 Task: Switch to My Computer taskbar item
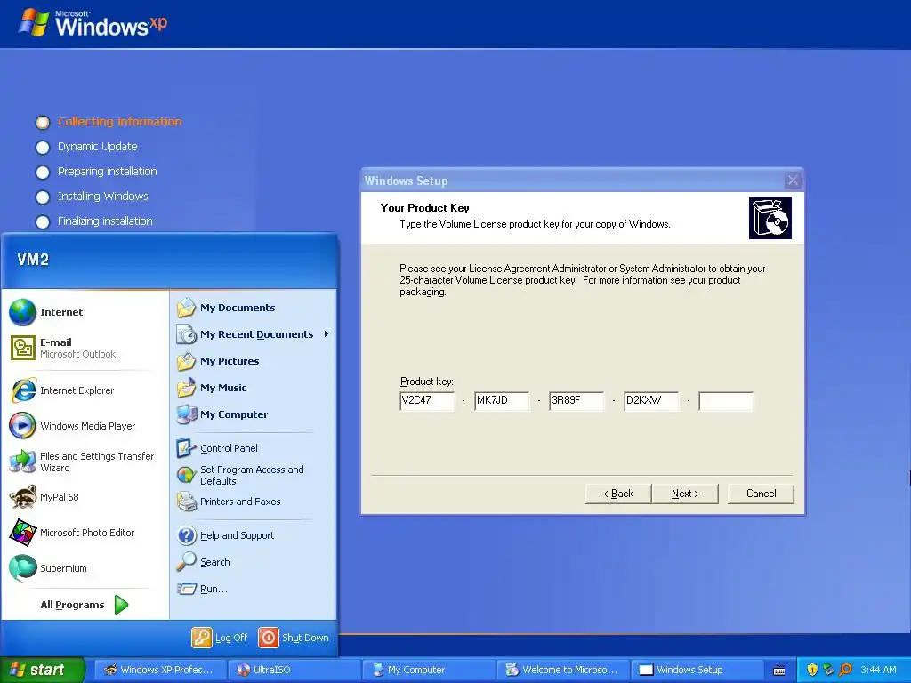tap(428, 670)
